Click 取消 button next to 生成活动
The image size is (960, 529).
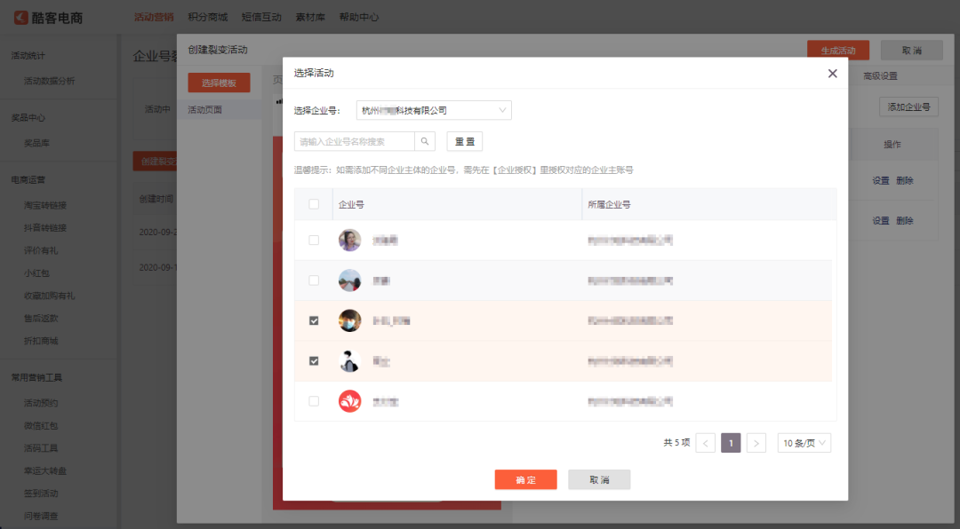coord(912,50)
